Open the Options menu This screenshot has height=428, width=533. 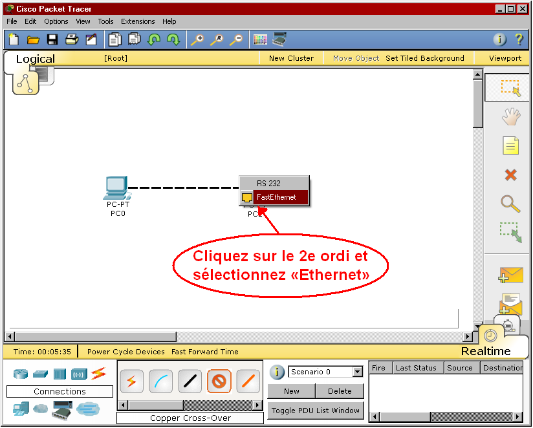(56, 21)
